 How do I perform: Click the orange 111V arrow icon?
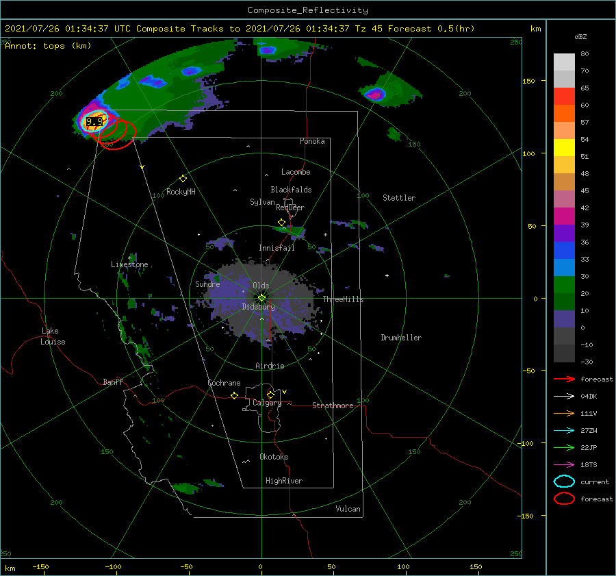(564, 413)
